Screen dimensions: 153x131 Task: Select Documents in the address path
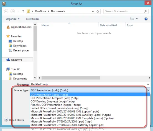point(58,11)
